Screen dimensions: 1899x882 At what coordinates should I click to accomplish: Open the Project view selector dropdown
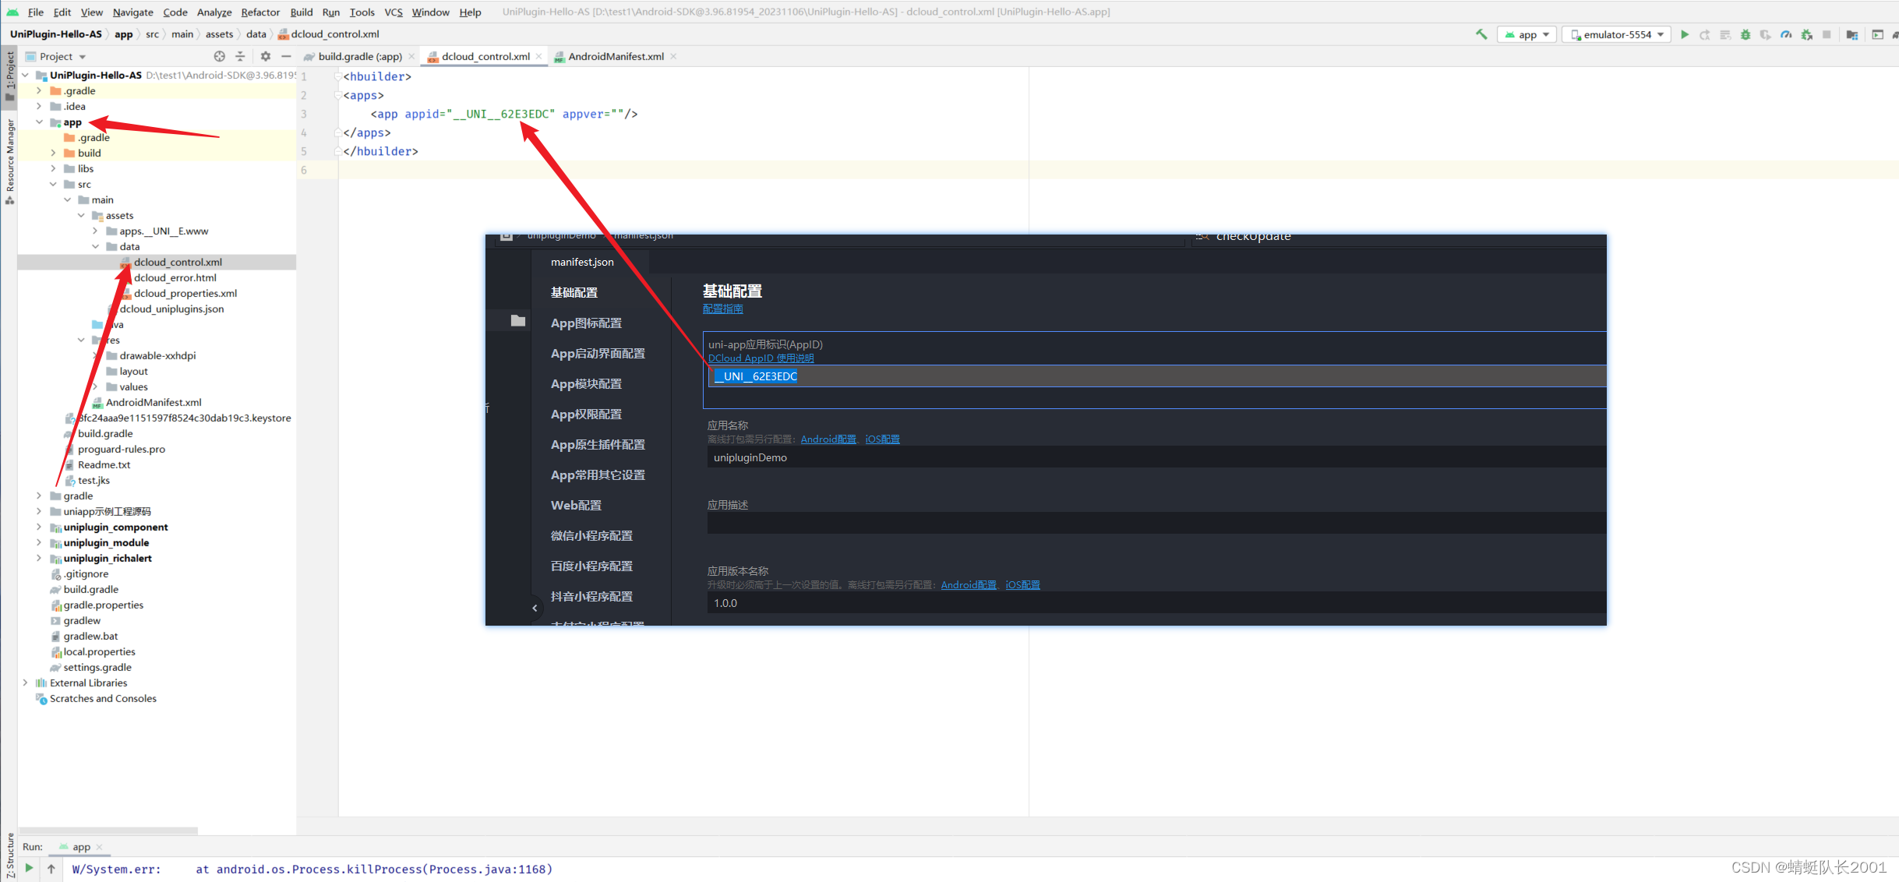[x=55, y=56]
